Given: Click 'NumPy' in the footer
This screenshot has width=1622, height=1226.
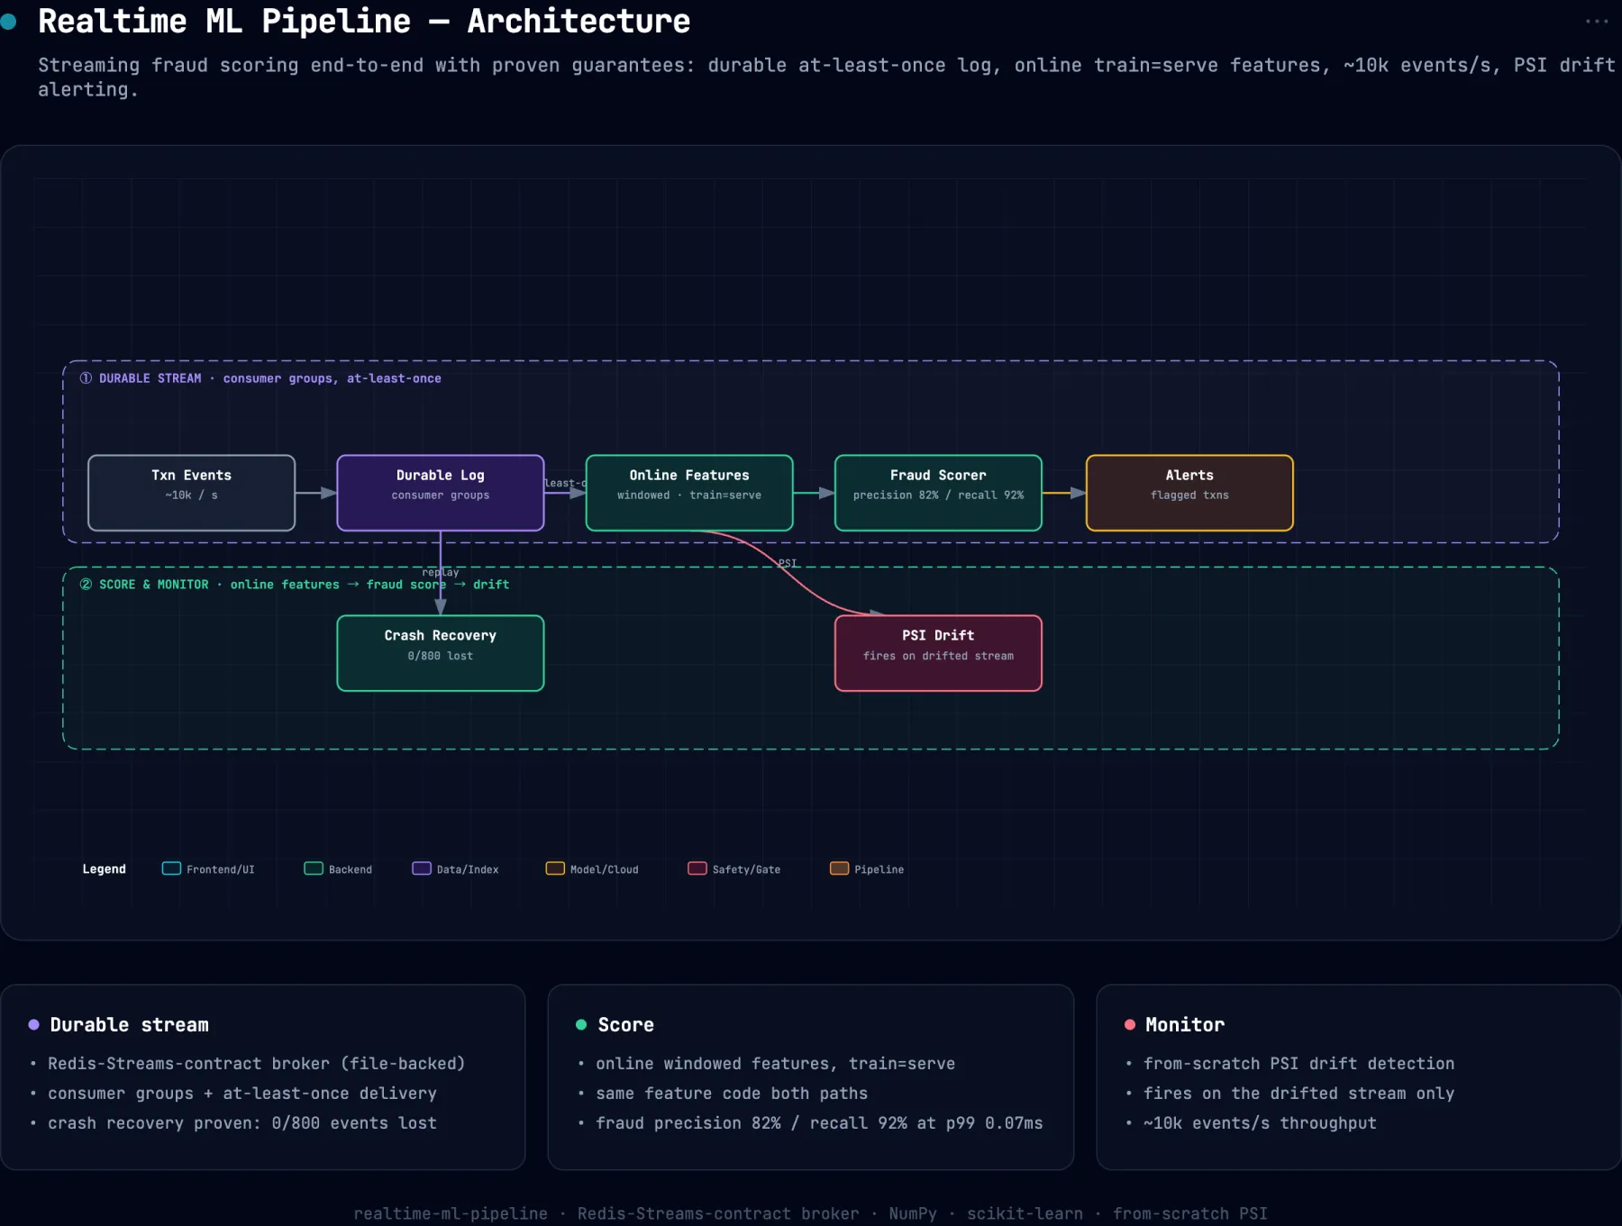Looking at the screenshot, I should (x=913, y=1213).
